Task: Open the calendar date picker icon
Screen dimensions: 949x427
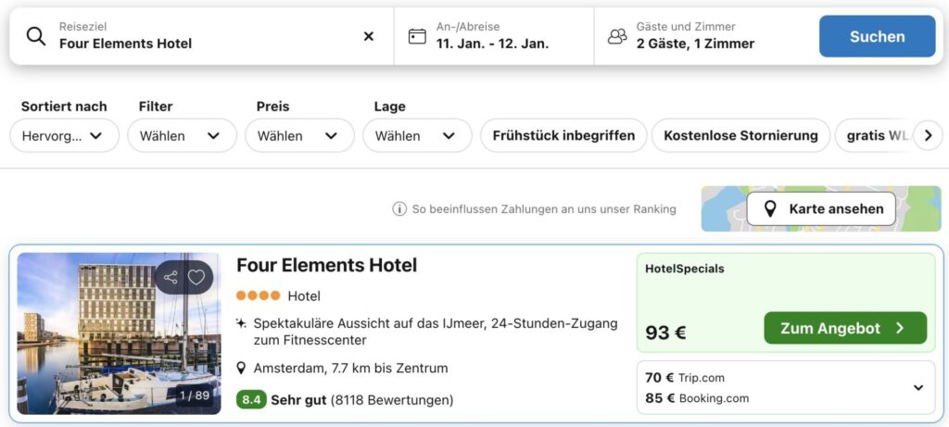Action: point(417,36)
